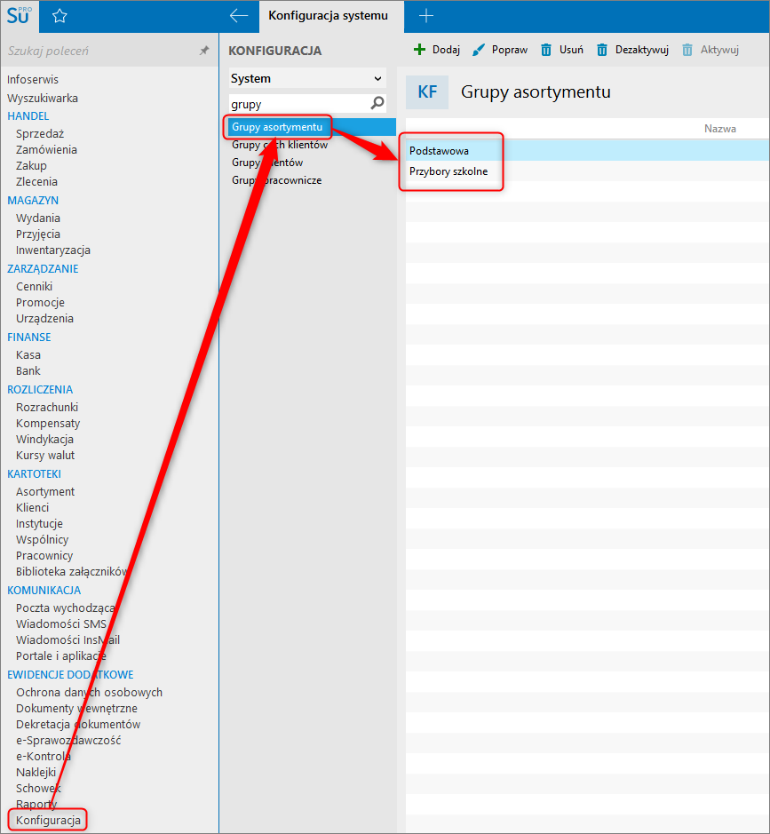
Task: Open Cenniki module
Action: [34, 286]
